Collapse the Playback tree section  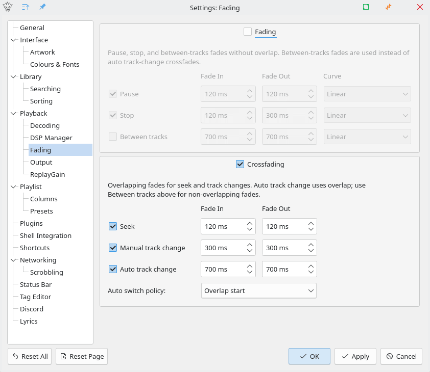coord(13,113)
